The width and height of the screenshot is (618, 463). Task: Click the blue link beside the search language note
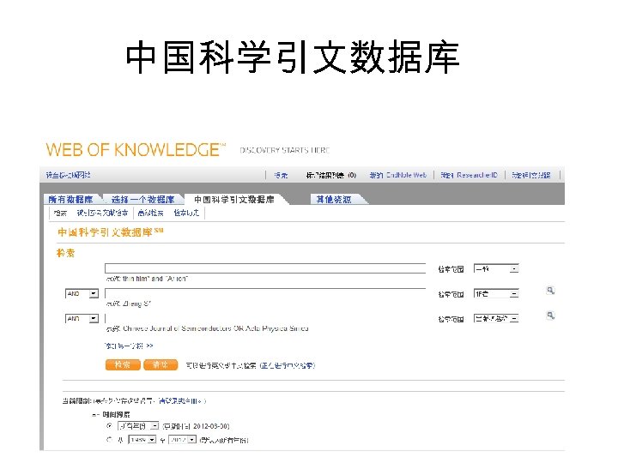click(x=288, y=365)
